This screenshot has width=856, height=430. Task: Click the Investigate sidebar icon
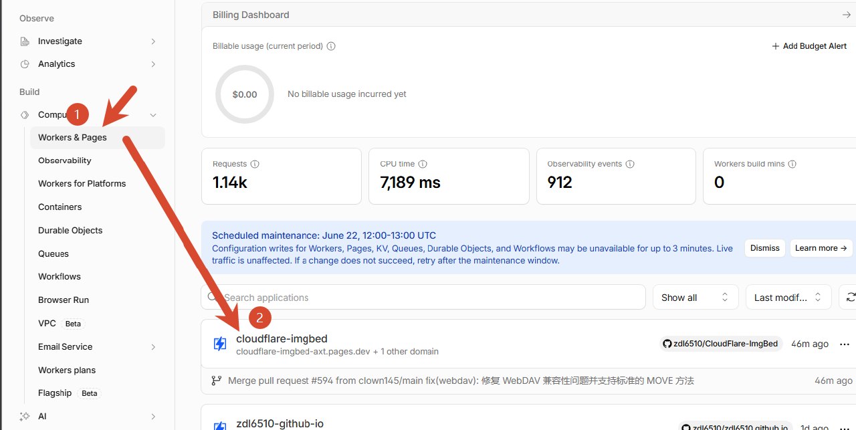25,41
